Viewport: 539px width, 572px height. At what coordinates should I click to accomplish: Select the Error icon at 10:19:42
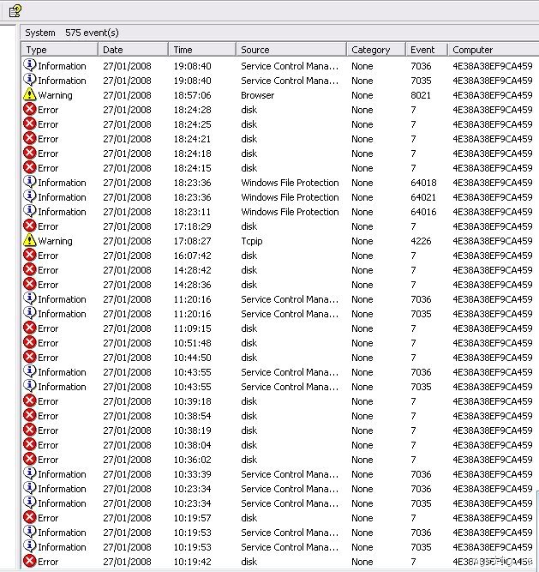tap(29, 562)
